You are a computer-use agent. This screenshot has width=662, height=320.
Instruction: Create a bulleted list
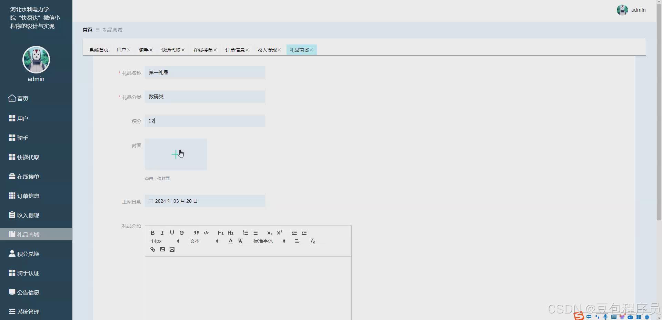255,233
